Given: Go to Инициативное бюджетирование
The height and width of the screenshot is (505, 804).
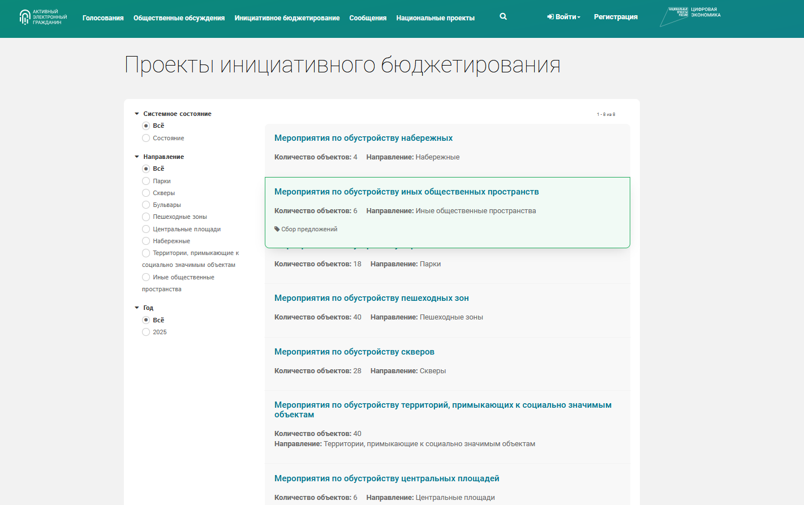Looking at the screenshot, I should (x=287, y=18).
